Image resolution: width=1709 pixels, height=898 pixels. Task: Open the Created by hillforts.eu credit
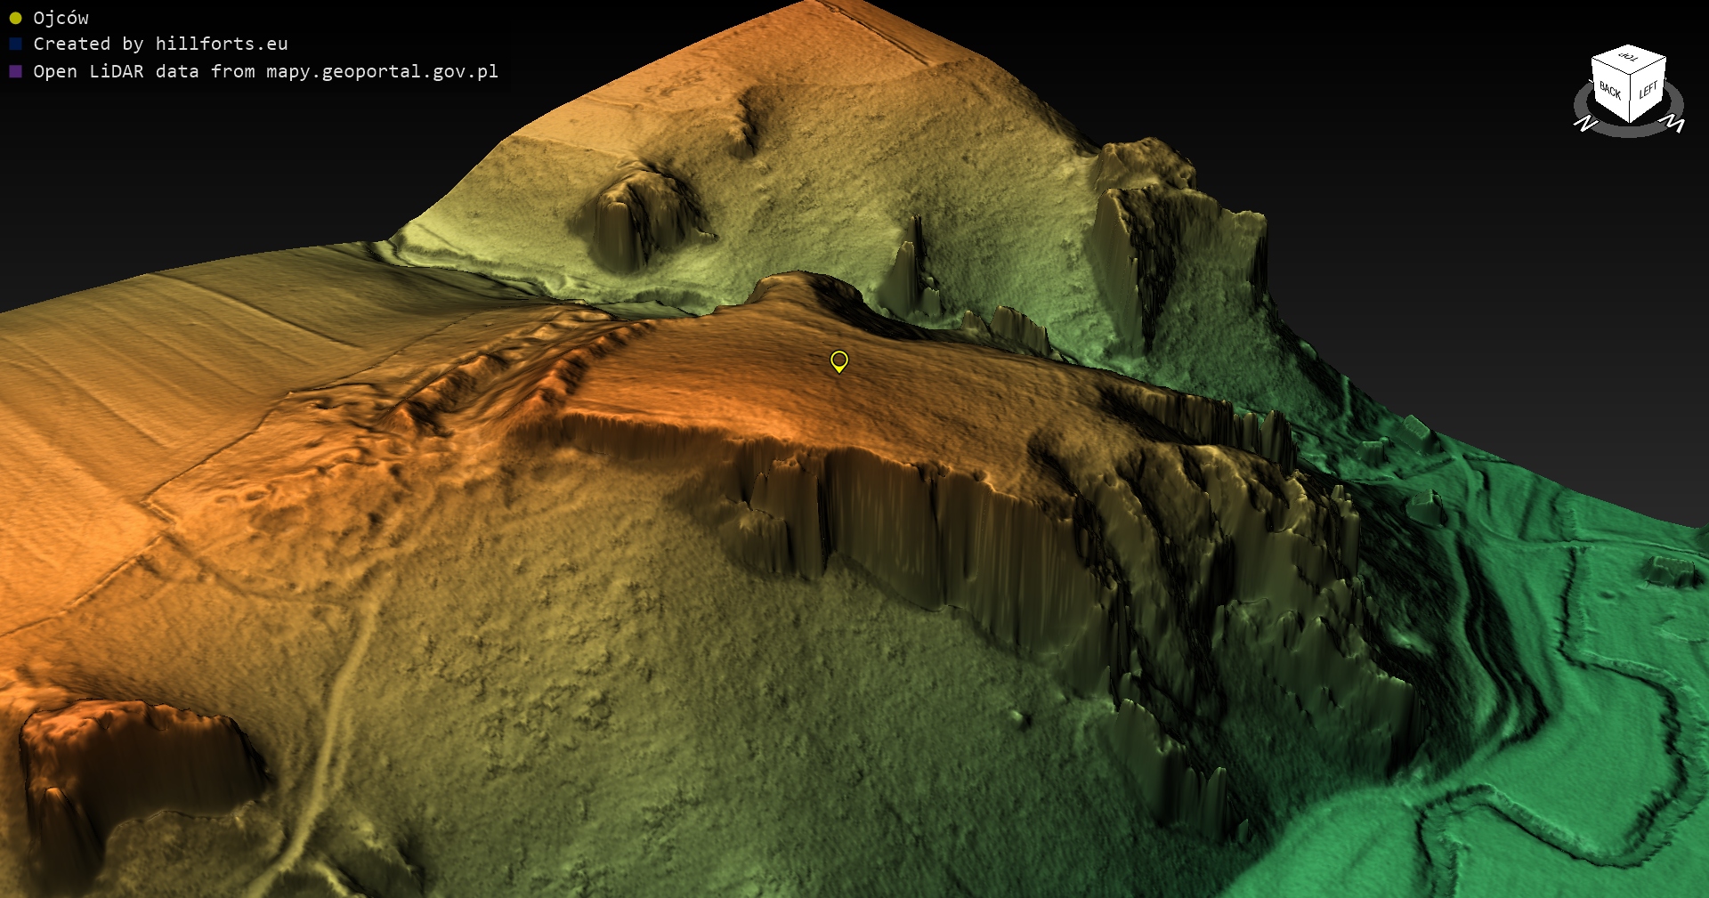(160, 44)
